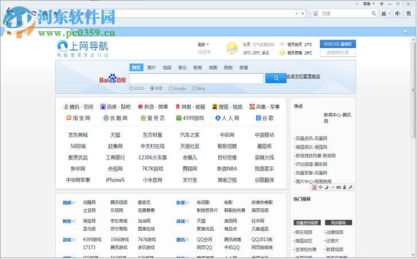Open the 支付宝 link
The height and width of the screenshot is (259, 417).
(190, 180)
